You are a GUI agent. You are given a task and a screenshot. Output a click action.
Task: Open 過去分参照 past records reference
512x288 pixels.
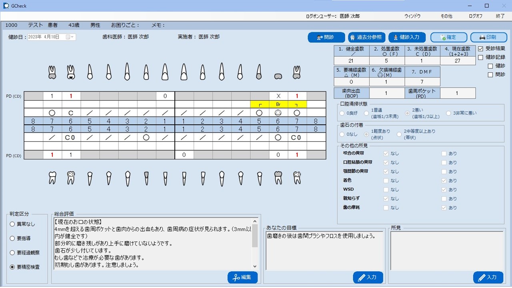[366, 37]
